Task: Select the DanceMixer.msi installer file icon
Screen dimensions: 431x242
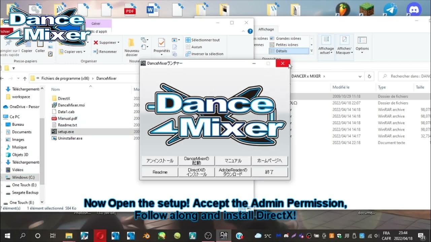Action: [54, 105]
